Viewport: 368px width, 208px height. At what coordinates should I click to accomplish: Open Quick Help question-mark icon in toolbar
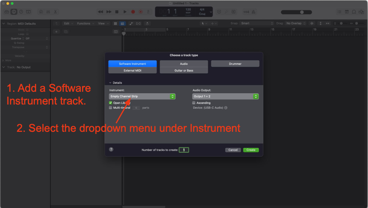click(21, 12)
